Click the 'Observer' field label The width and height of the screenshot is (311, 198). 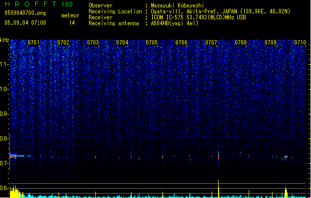pos(100,5)
